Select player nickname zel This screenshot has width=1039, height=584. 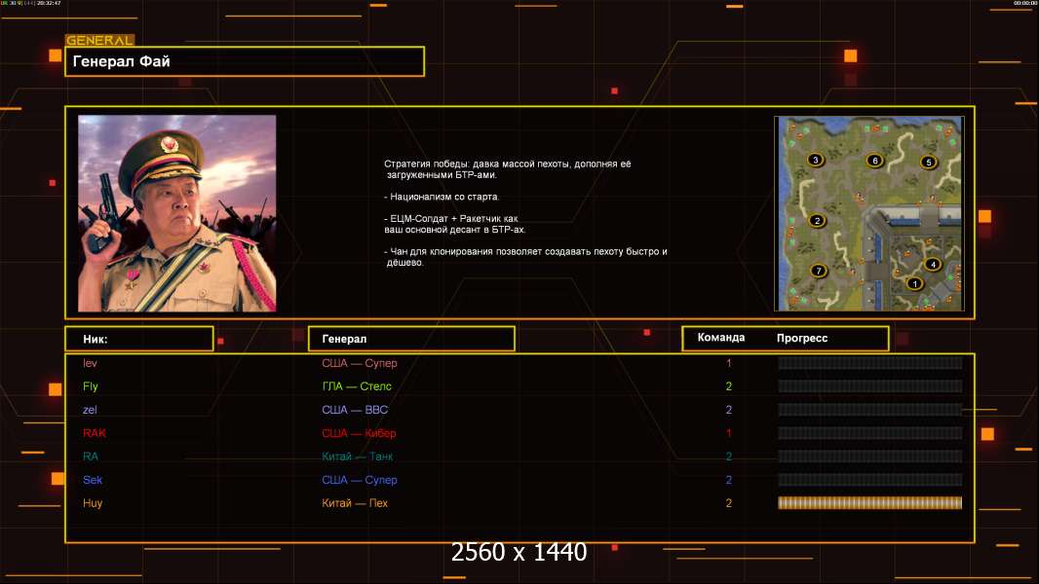(90, 410)
